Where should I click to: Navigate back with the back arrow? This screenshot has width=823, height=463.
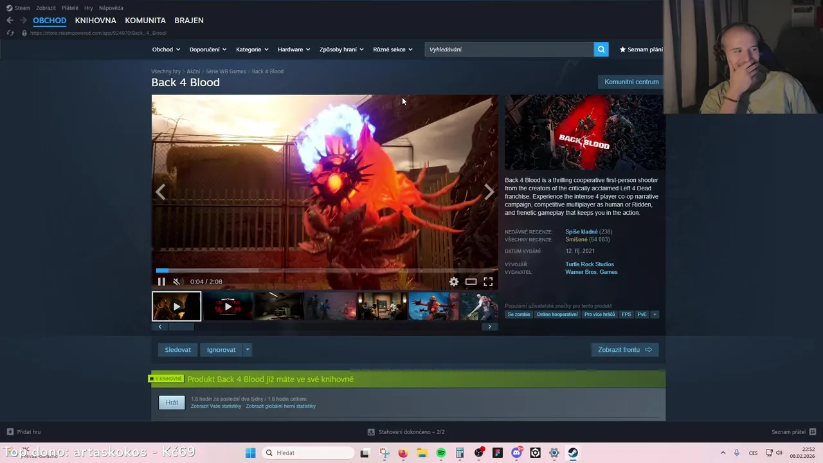point(10,21)
